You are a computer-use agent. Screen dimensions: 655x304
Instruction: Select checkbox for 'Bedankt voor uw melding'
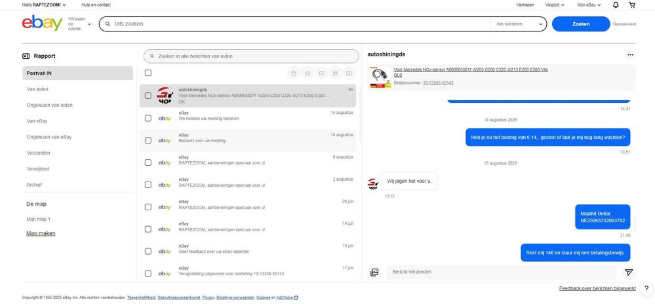tap(148, 140)
